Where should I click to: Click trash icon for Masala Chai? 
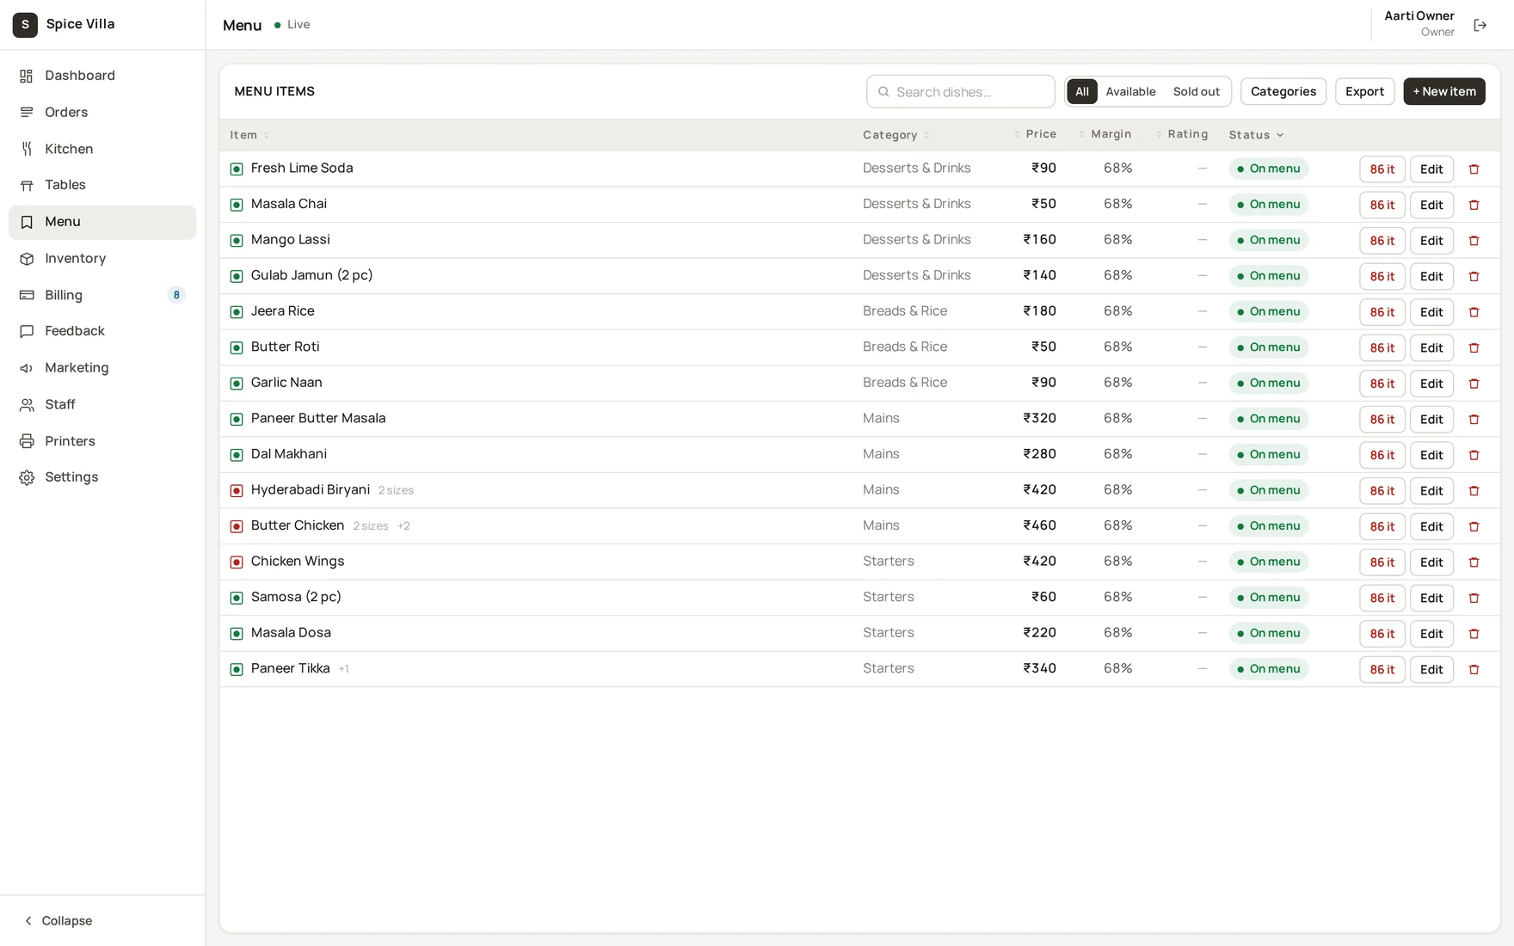(1474, 205)
